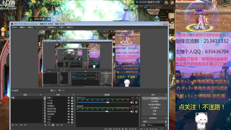Screen dimensions: 231x130
Task: Open the 渐变 transition dropdown
Action: pos(153,122)
